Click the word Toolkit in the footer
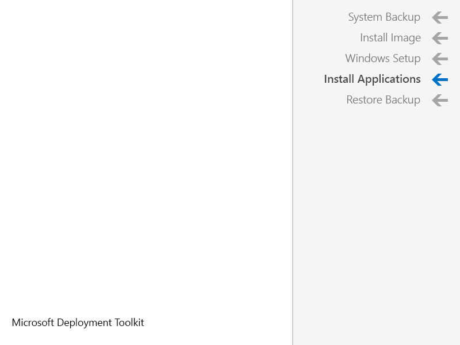 tap(129, 323)
